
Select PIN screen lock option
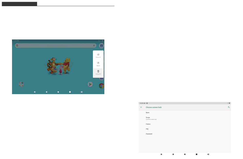tap(185, 129)
